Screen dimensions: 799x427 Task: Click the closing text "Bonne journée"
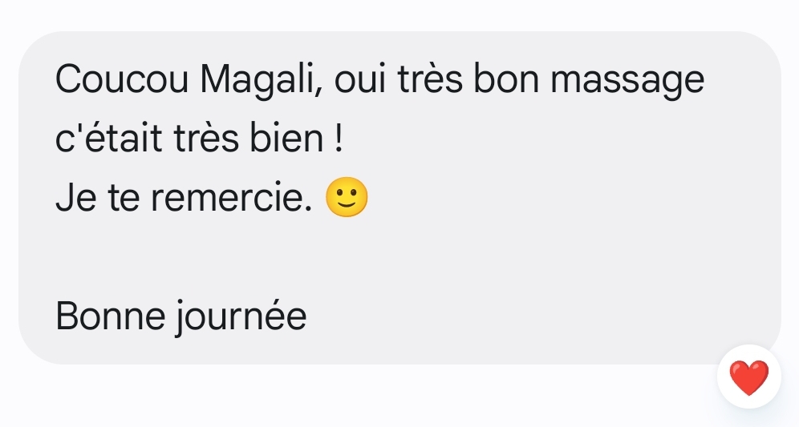pyautogui.click(x=180, y=317)
